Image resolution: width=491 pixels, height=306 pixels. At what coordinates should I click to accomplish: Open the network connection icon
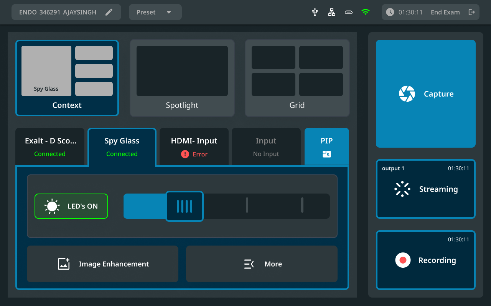332,12
